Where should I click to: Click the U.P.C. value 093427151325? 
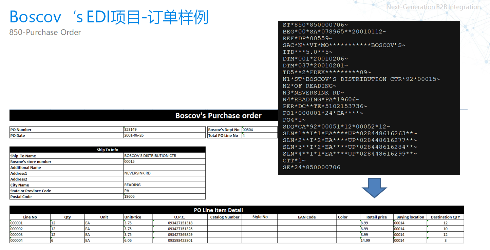point(180,229)
